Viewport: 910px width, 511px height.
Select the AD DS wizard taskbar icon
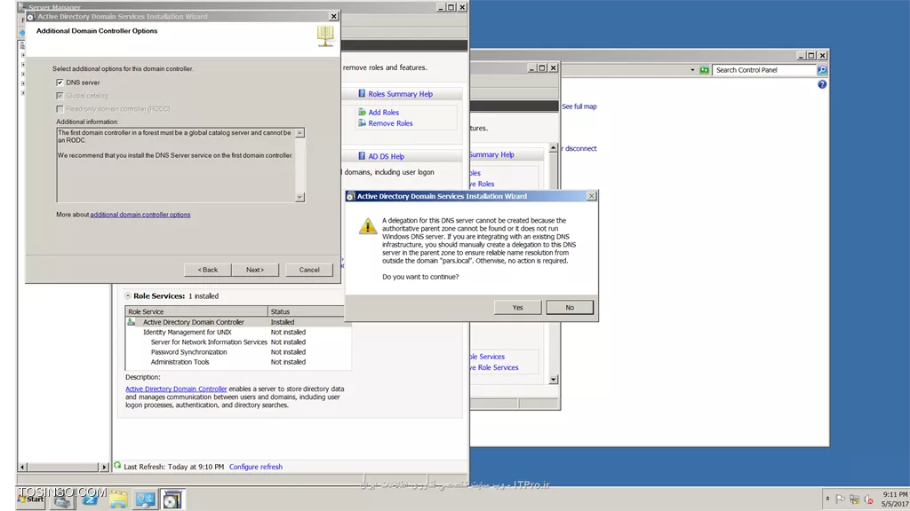[x=172, y=499]
